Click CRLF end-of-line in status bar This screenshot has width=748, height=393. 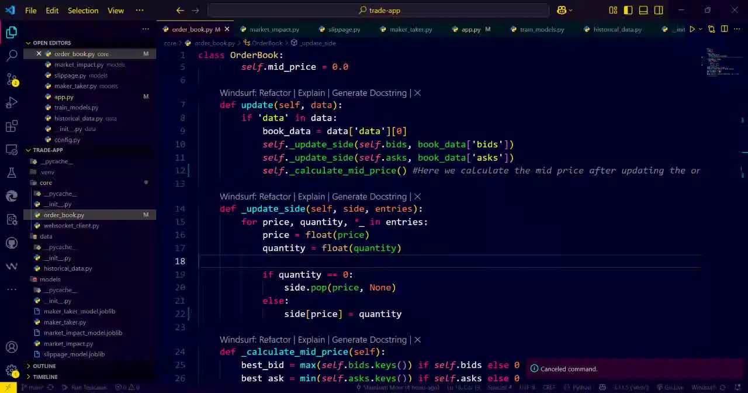tap(549, 387)
